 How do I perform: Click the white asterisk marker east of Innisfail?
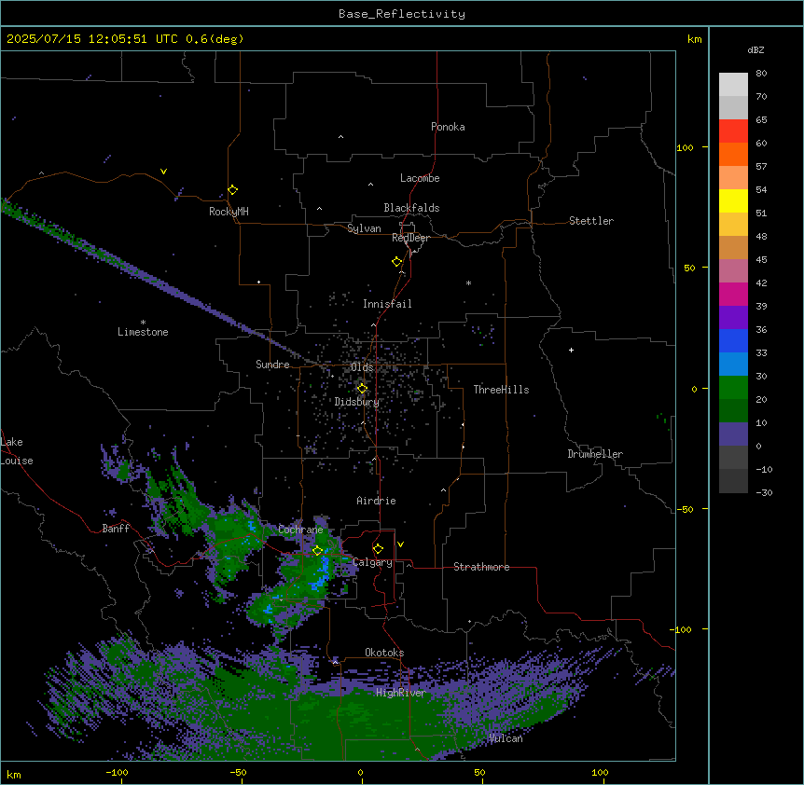468,282
